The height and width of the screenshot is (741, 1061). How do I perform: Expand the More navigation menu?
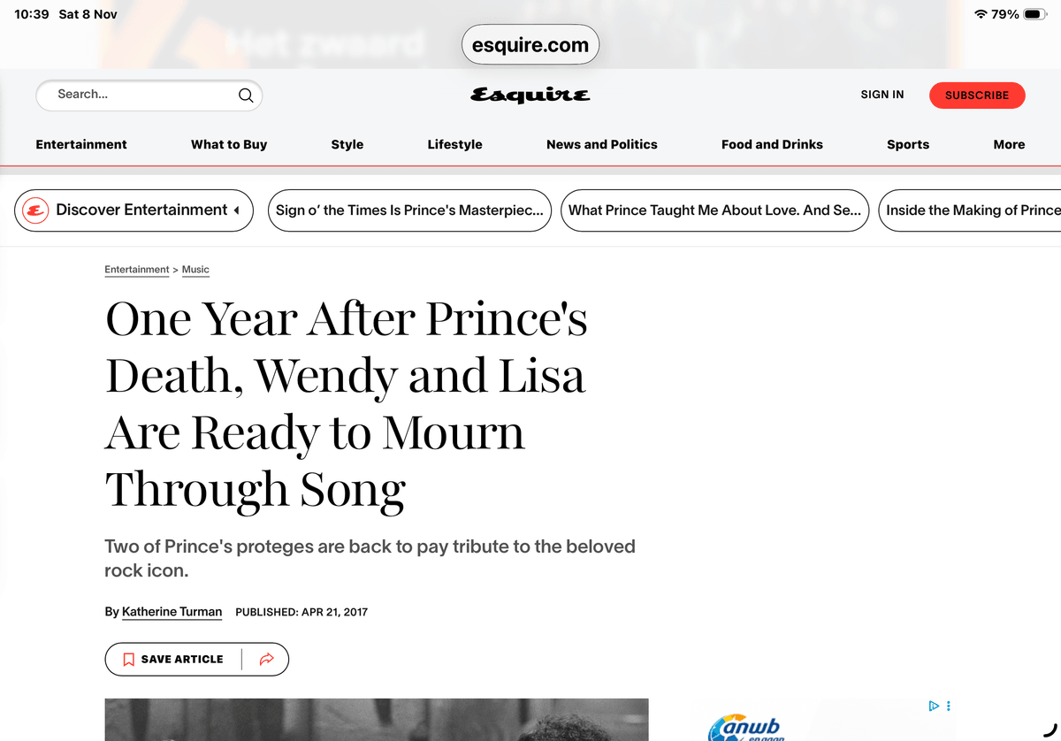1009,144
